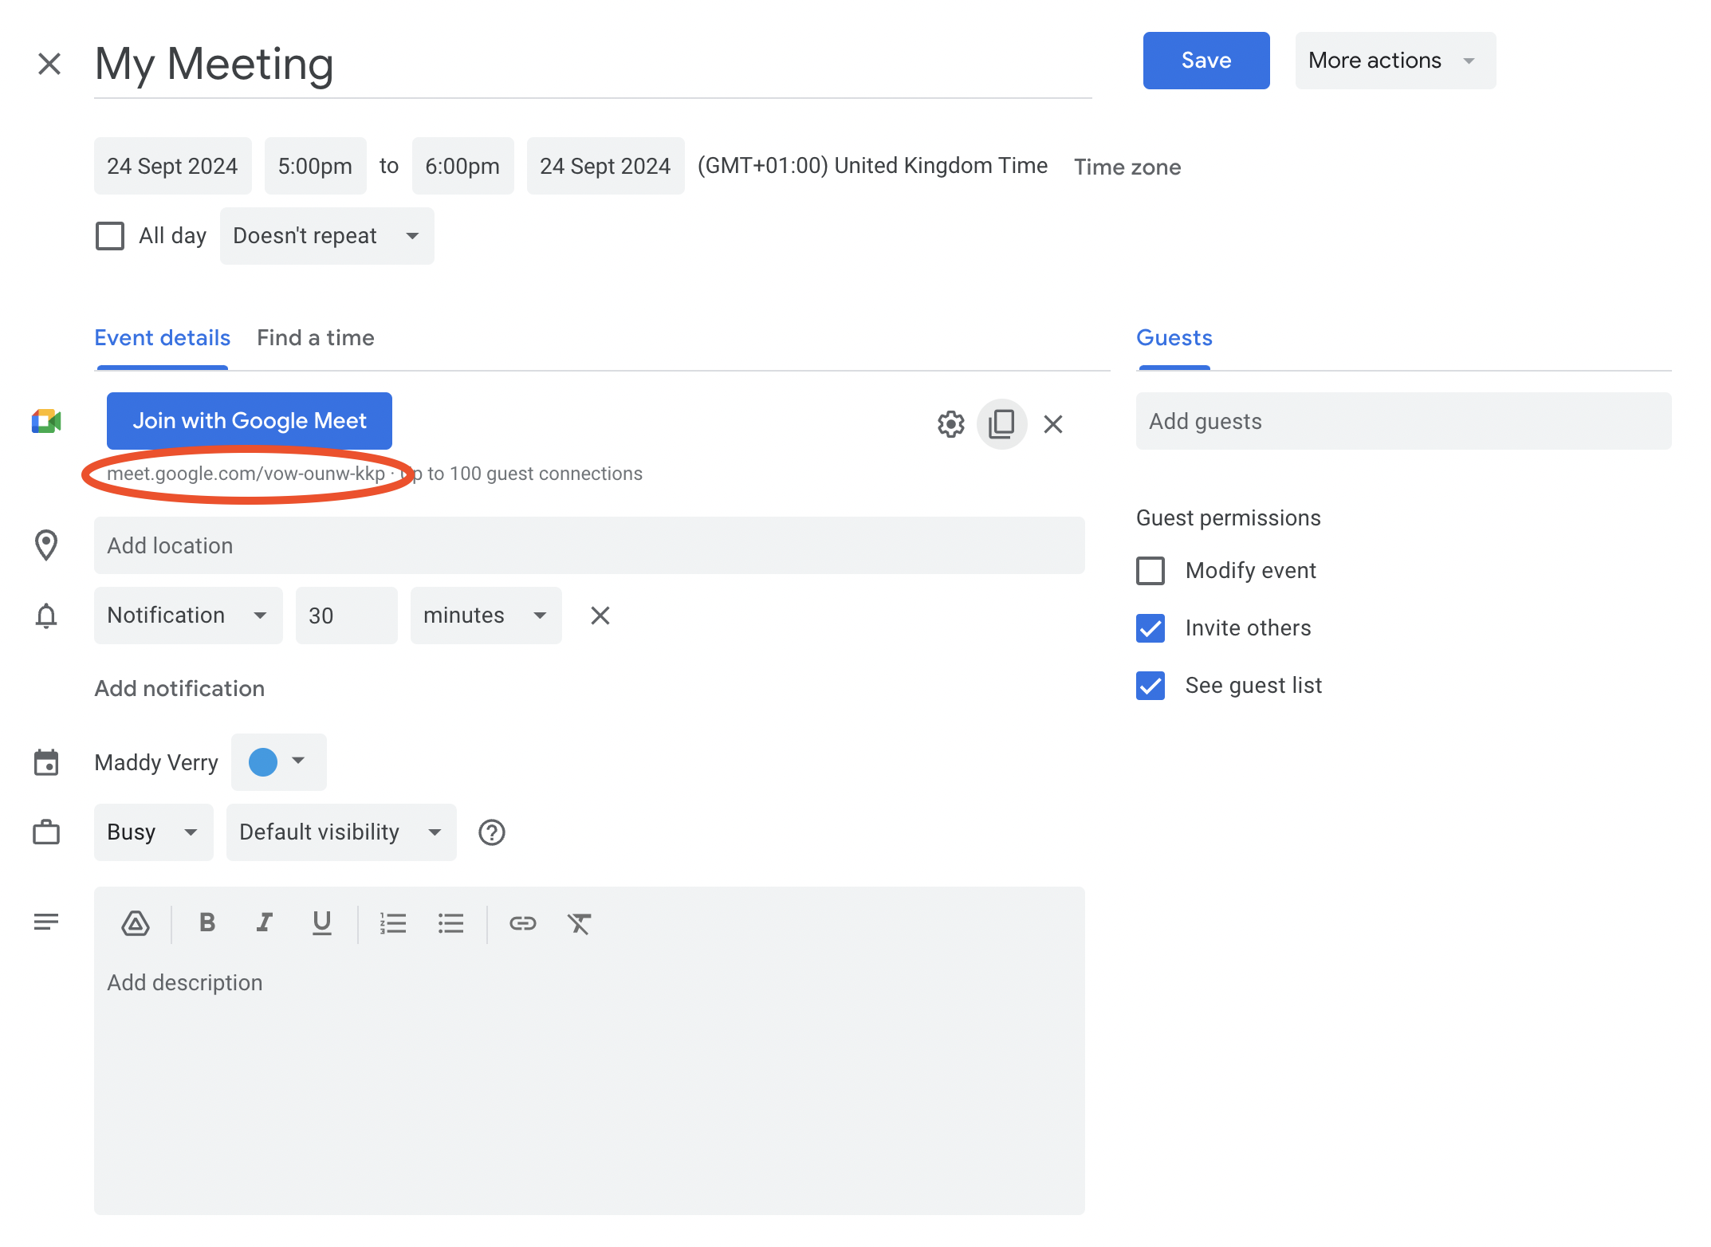Tick the All day checkbox
The width and height of the screenshot is (1711, 1247).
(x=110, y=236)
